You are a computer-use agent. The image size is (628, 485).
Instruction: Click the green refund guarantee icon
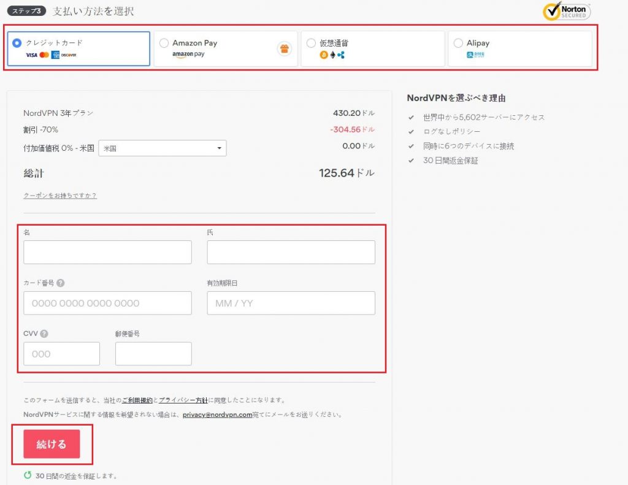coord(28,475)
